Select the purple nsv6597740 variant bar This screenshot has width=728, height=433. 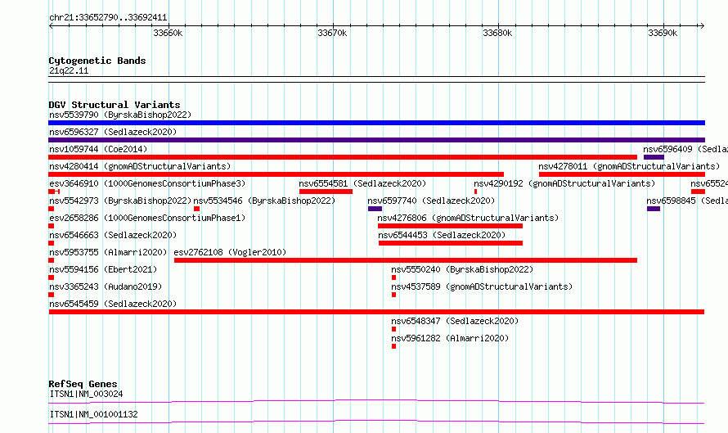[375, 209]
